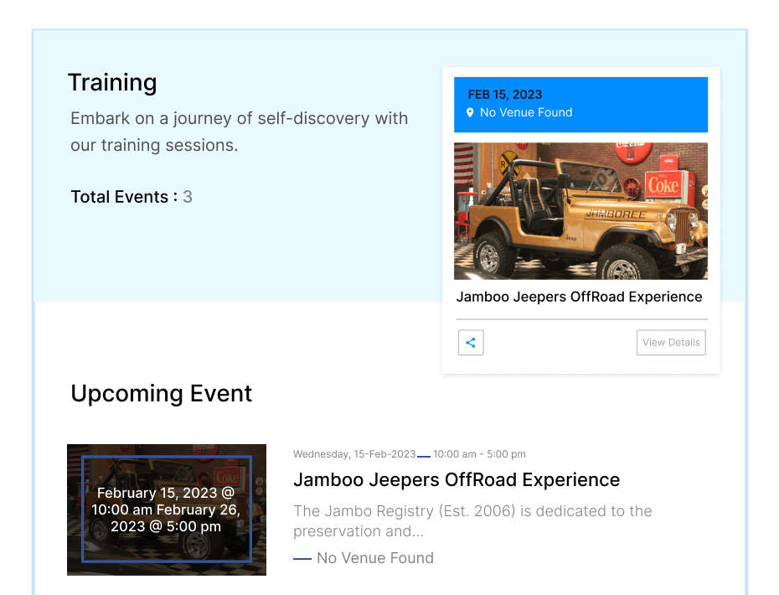Click the event count number 3

[188, 197]
